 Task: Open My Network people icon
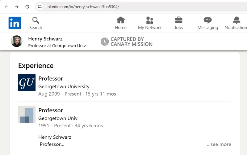pos(150,20)
